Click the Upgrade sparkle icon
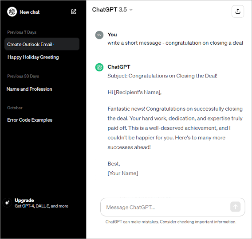The image size is (252, 239). 7,203
